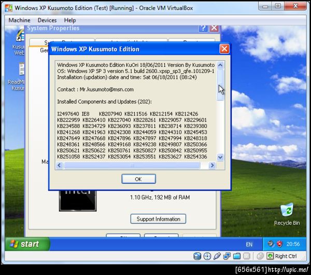The image size is (311, 275).
Task: Click the Support Information button
Action: click(158, 219)
